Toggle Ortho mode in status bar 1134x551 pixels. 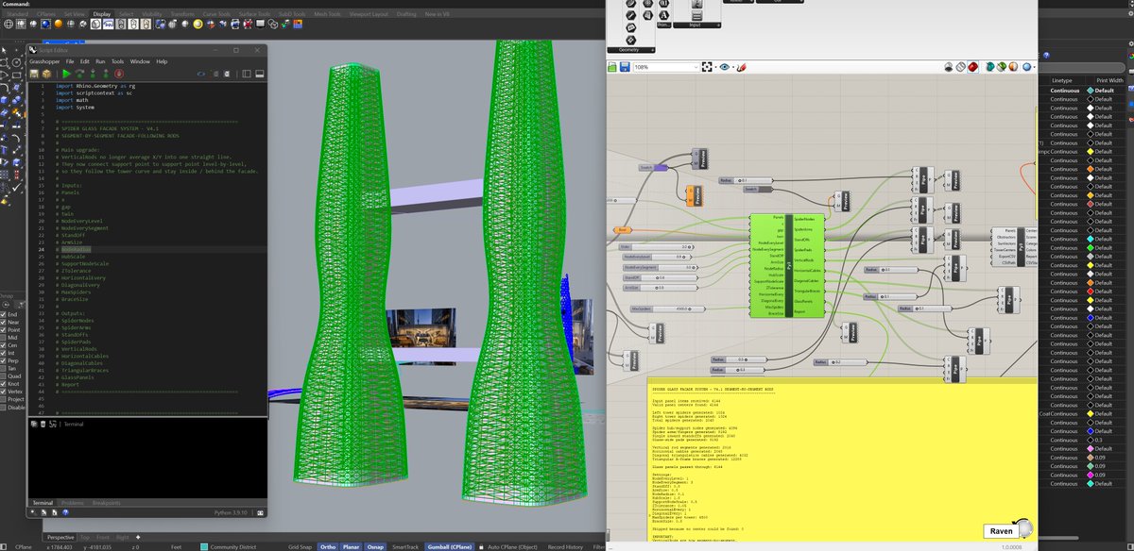click(x=329, y=546)
